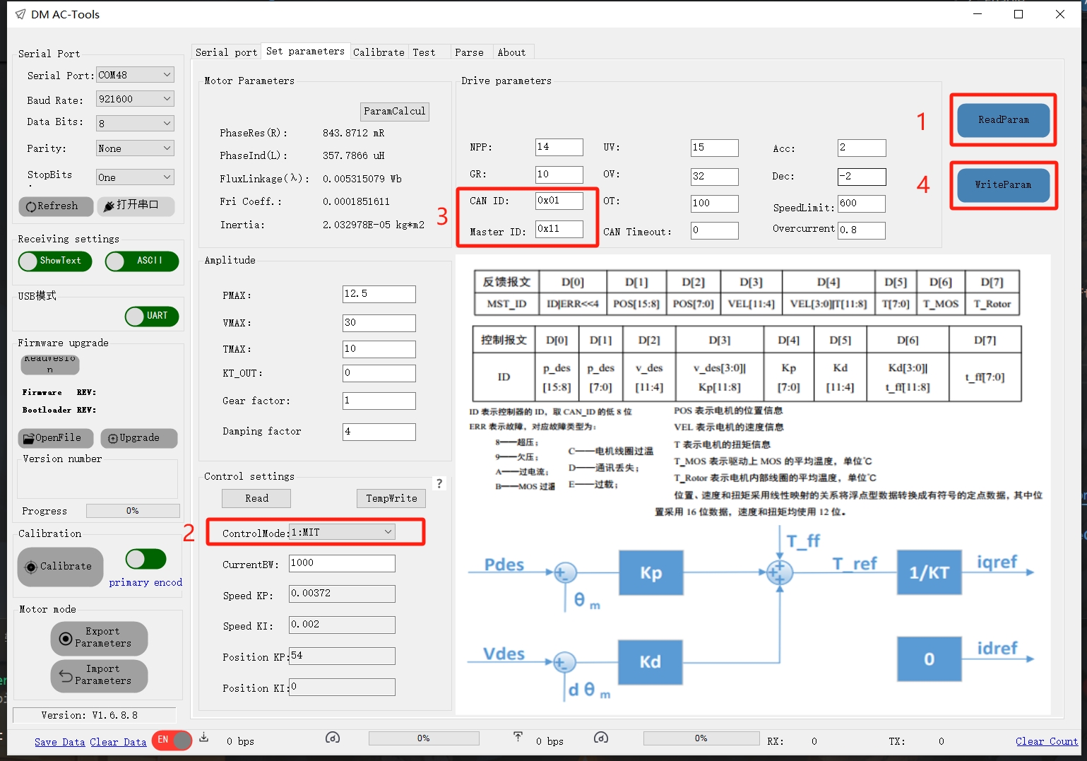The height and width of the screenshot is (761, 1087).
Task: Click the ParamCalcul button
Action: pyautogui.click(x=395, y=112)
